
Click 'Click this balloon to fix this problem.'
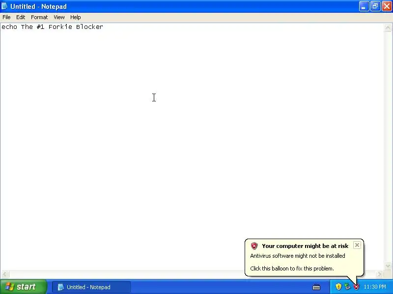pyautogui.click(x=292, y=269)
